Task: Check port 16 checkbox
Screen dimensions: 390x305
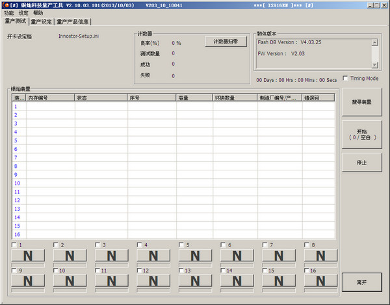Action: click(x=307, y=270)
